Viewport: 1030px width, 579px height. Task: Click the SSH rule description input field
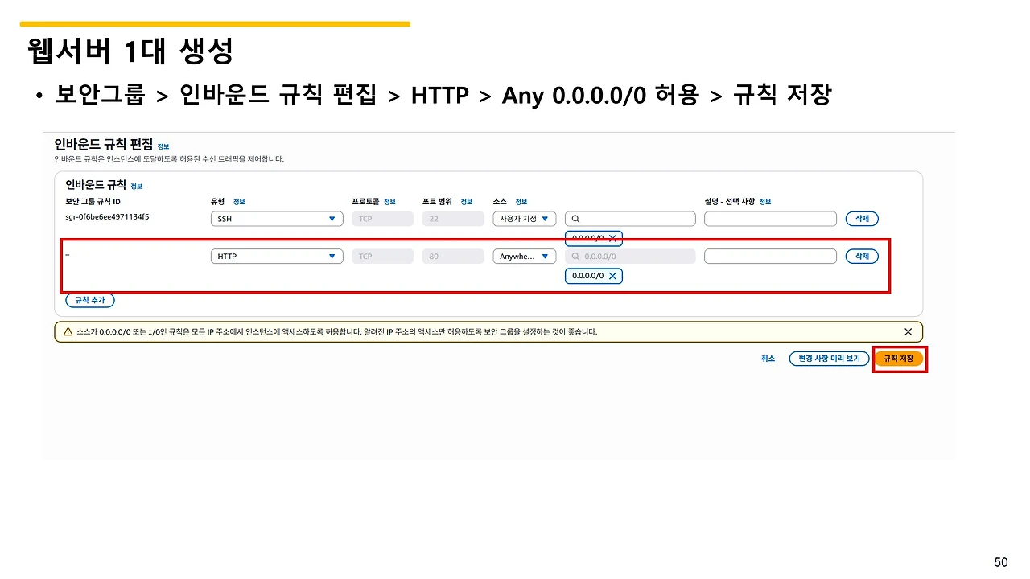[x=771, y=219]
